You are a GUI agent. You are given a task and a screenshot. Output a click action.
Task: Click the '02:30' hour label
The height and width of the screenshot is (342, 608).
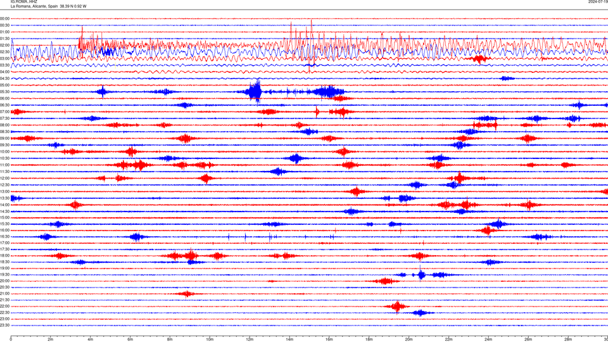click(4, 51)
